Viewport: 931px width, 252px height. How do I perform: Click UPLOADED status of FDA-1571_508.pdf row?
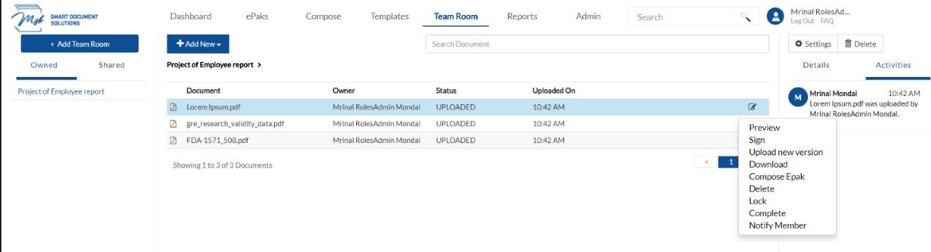[x=455, y=140]
